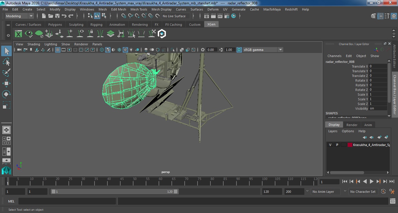Choose the Paint Selection tool
Image resolution: width=398 pixels, height=213 pixels.
click(x=6, y=73)
